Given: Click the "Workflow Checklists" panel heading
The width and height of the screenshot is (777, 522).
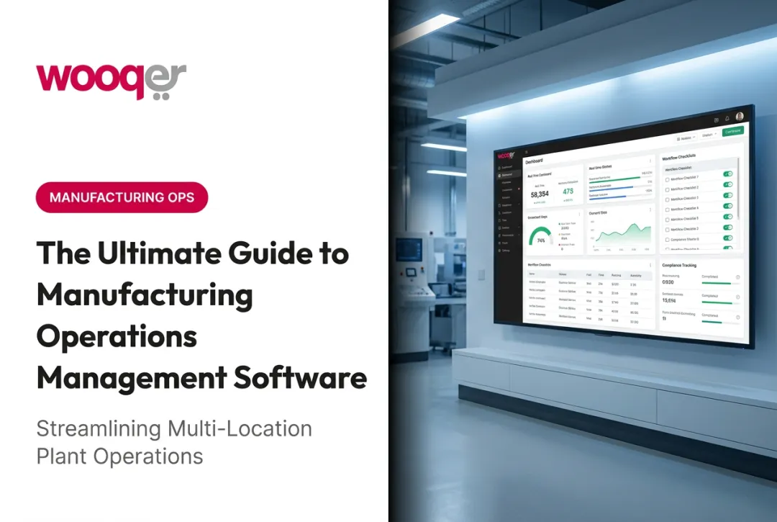Looking at the screenshot, I should pos(679,157).
